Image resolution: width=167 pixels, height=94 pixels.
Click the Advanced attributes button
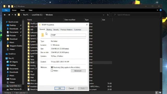[x=78, y=71]
